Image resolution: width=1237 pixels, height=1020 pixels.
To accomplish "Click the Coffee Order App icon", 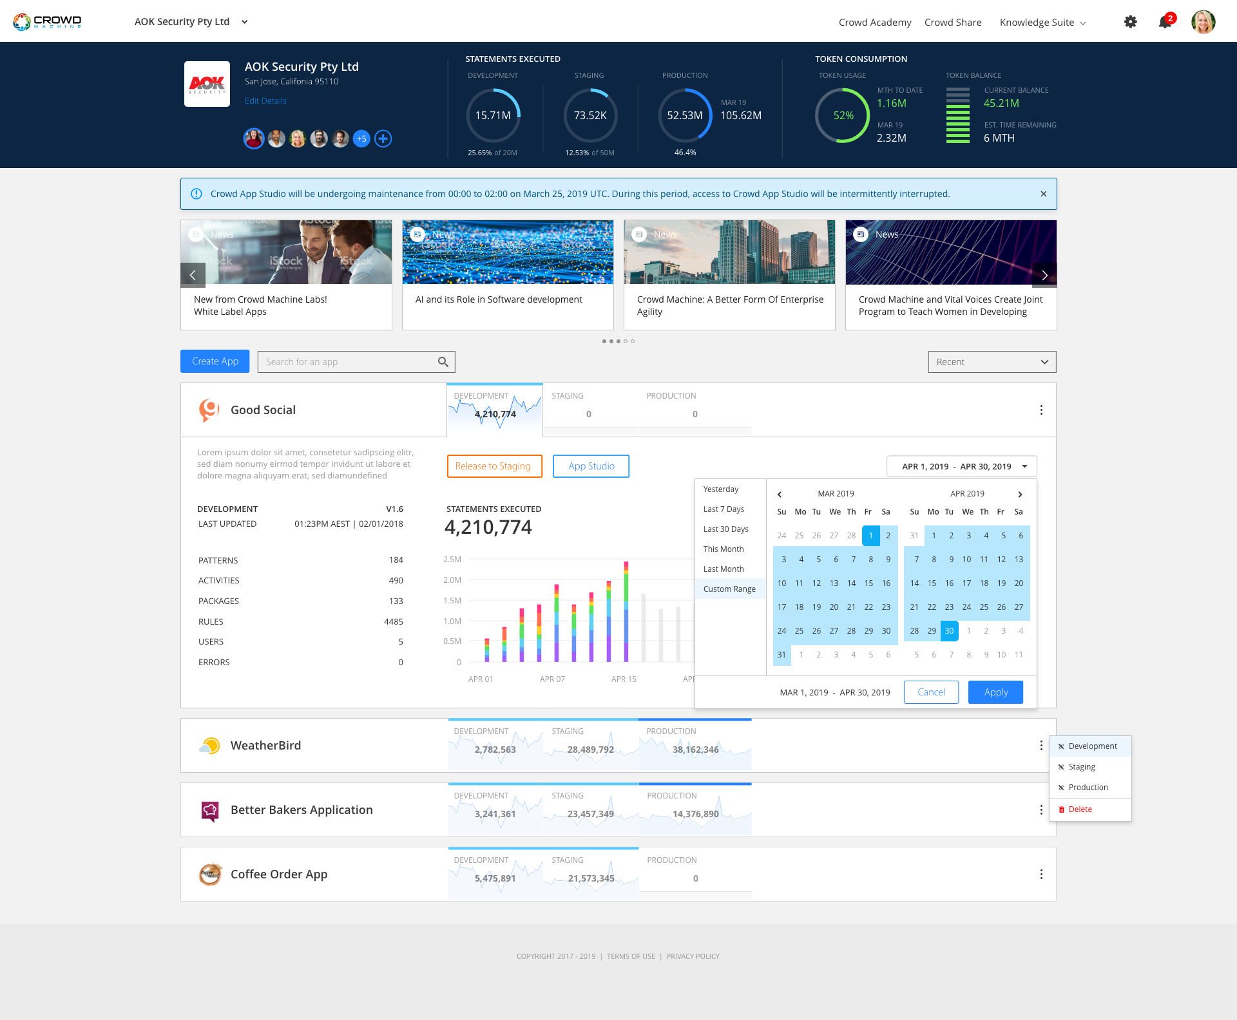I will click(210, 874).
